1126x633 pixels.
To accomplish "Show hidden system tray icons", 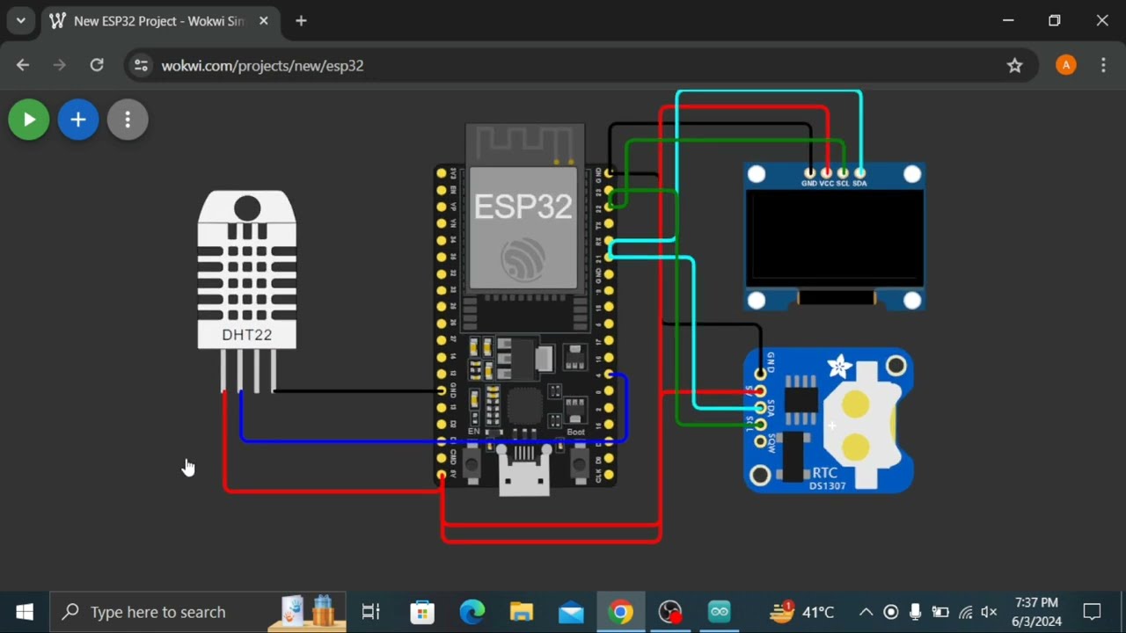I will point(866,612).
